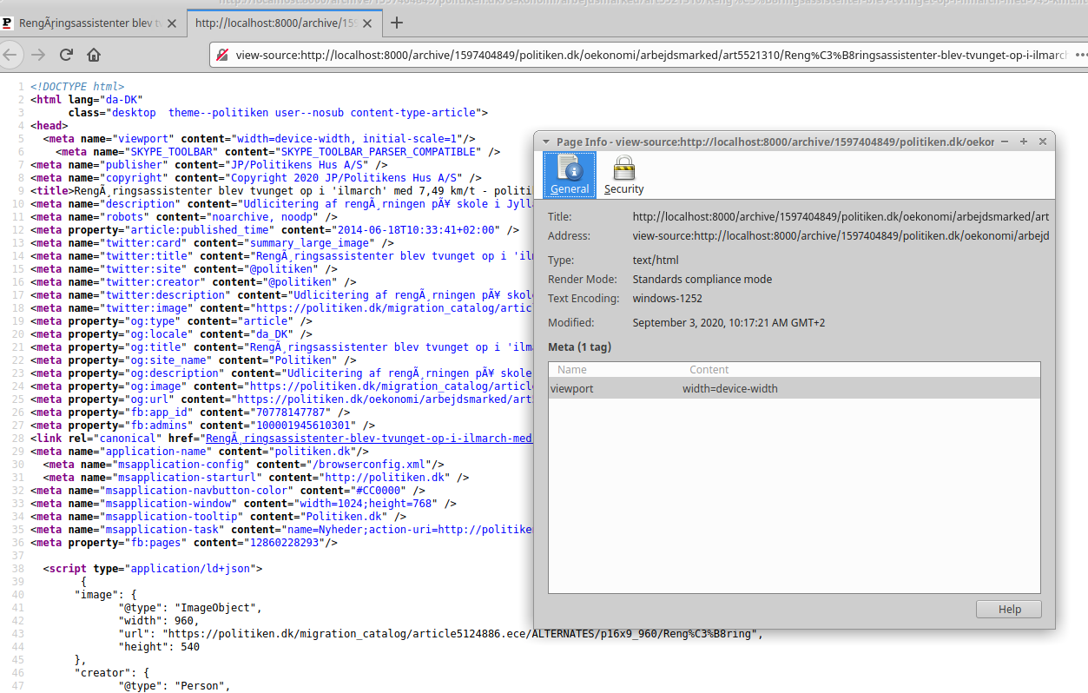Click the SKYPE_TOOLBAR meta line
The image size is (1088, 693).
pos(279,151)
